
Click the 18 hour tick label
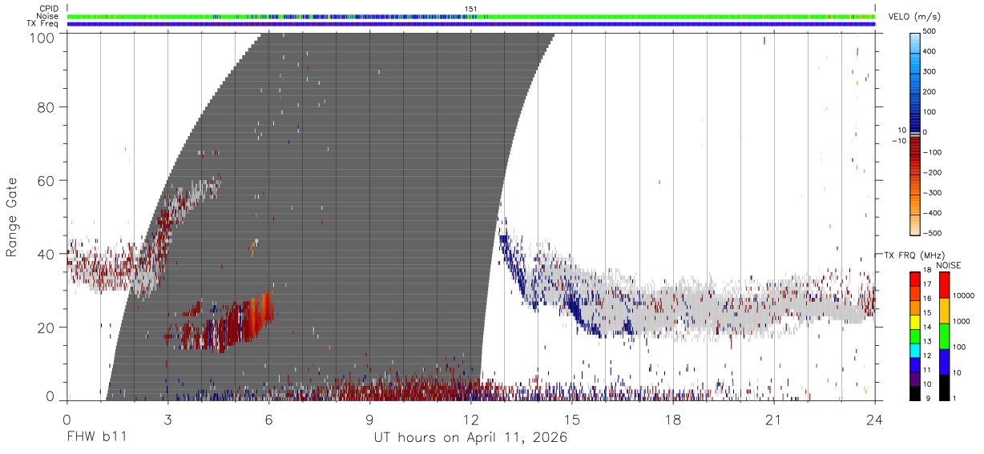pos(673,419)
